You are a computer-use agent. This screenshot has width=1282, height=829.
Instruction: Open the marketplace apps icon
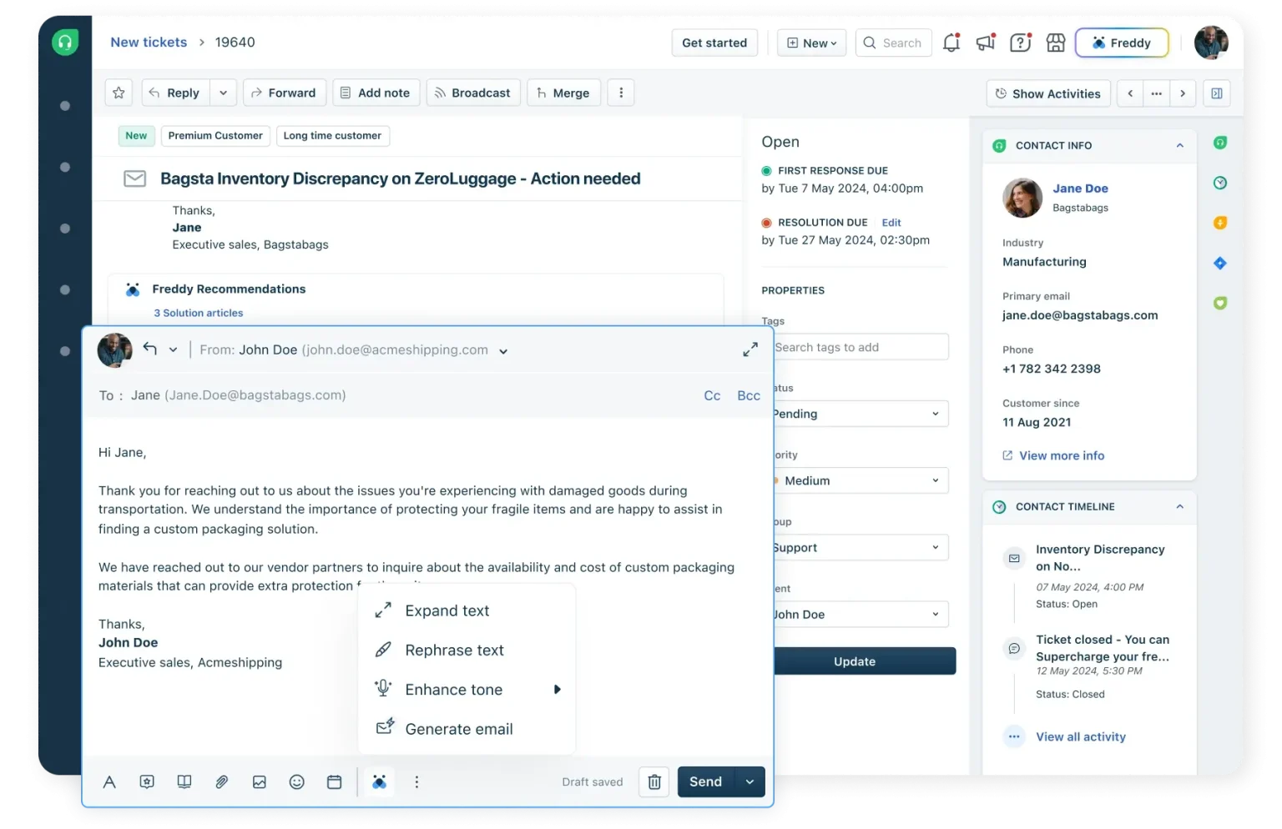pyautogui.click(x=1056, y=43)
